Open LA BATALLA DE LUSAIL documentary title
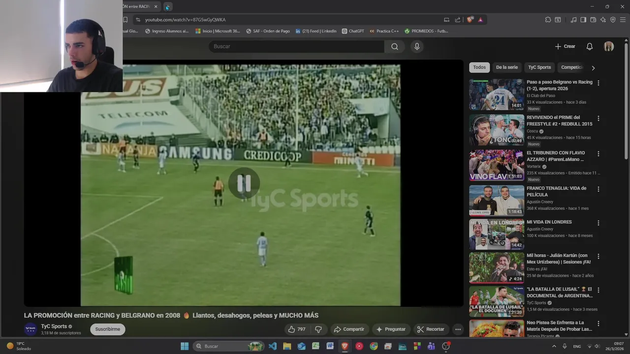 point(560,293)
